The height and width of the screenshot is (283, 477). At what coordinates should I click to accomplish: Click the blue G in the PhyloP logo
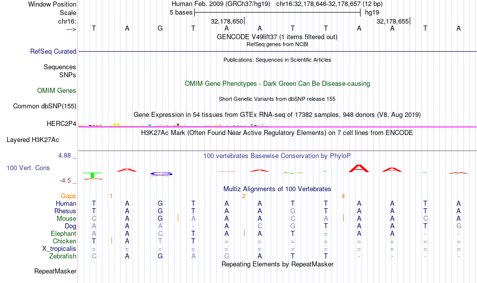(161, 174)
